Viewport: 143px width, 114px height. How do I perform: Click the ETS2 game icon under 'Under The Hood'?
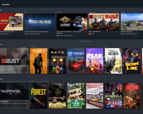(x=26, y=34)
